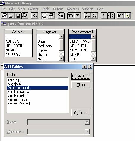Click the Criteria Equals filter icon
Viewport: 135px width, 141px height.
tap(71, 16)
